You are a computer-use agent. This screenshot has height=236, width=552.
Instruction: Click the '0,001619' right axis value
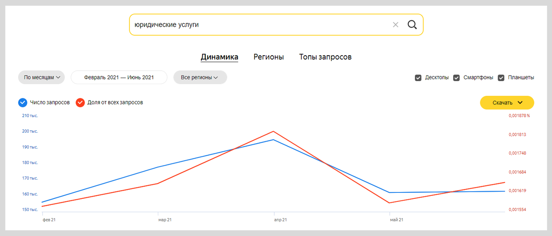point(517,191)
